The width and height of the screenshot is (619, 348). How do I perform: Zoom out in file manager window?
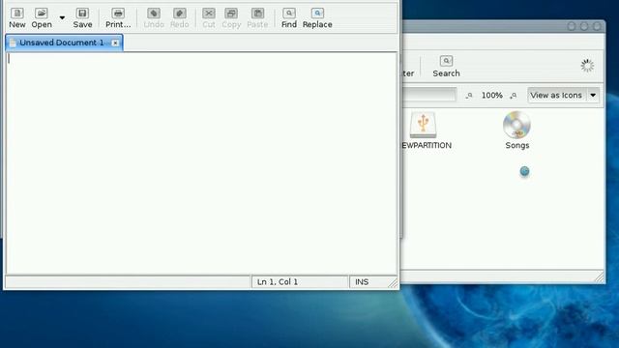(469, 96)
